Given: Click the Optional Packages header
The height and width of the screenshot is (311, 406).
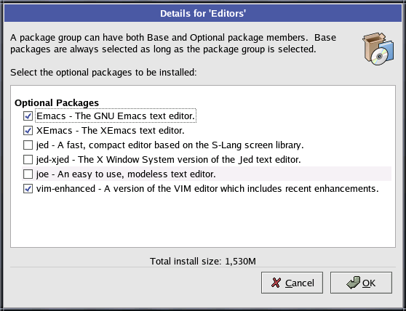Looking at the screenshot, I should (57, 103).
